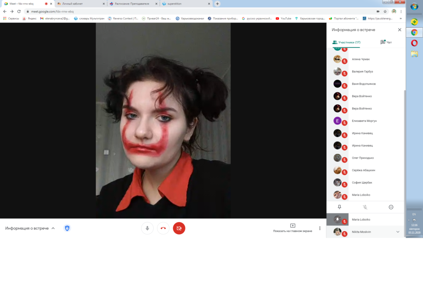Hang up with the red phone button
The width and height of the screenshot is (423, 282).
tap(163, 228)
